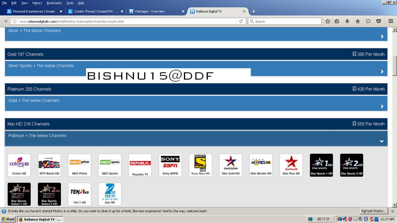Open the Bookmarks menu
Viewport: 397px width, 223px height.
pos(54,3)
